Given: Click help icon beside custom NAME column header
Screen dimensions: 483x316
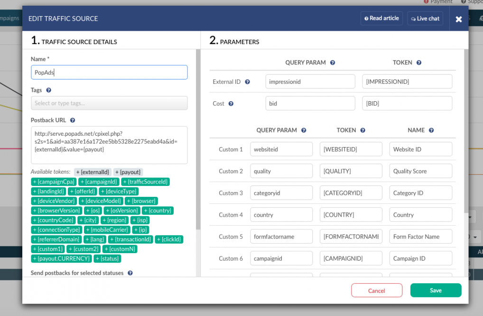Looking at the screenshot, I should click(x=432, y=131).
